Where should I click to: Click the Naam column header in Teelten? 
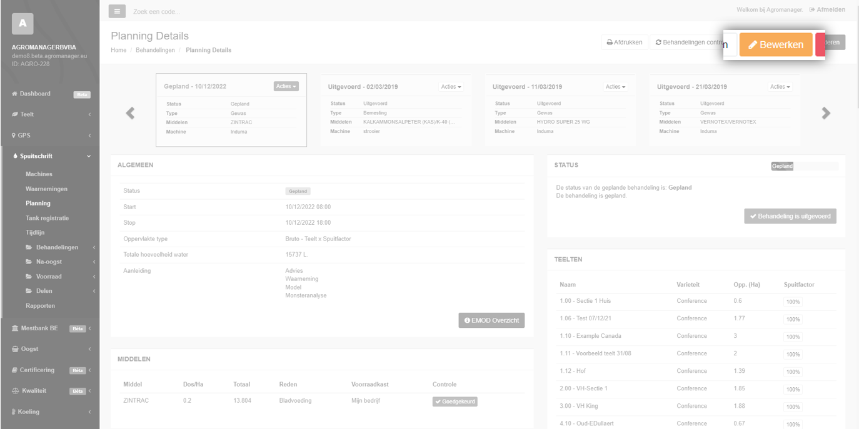pos(568,285)
